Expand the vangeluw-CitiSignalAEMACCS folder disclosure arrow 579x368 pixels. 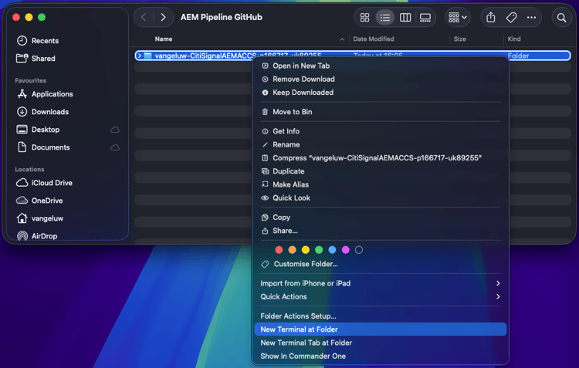(139, 56)
